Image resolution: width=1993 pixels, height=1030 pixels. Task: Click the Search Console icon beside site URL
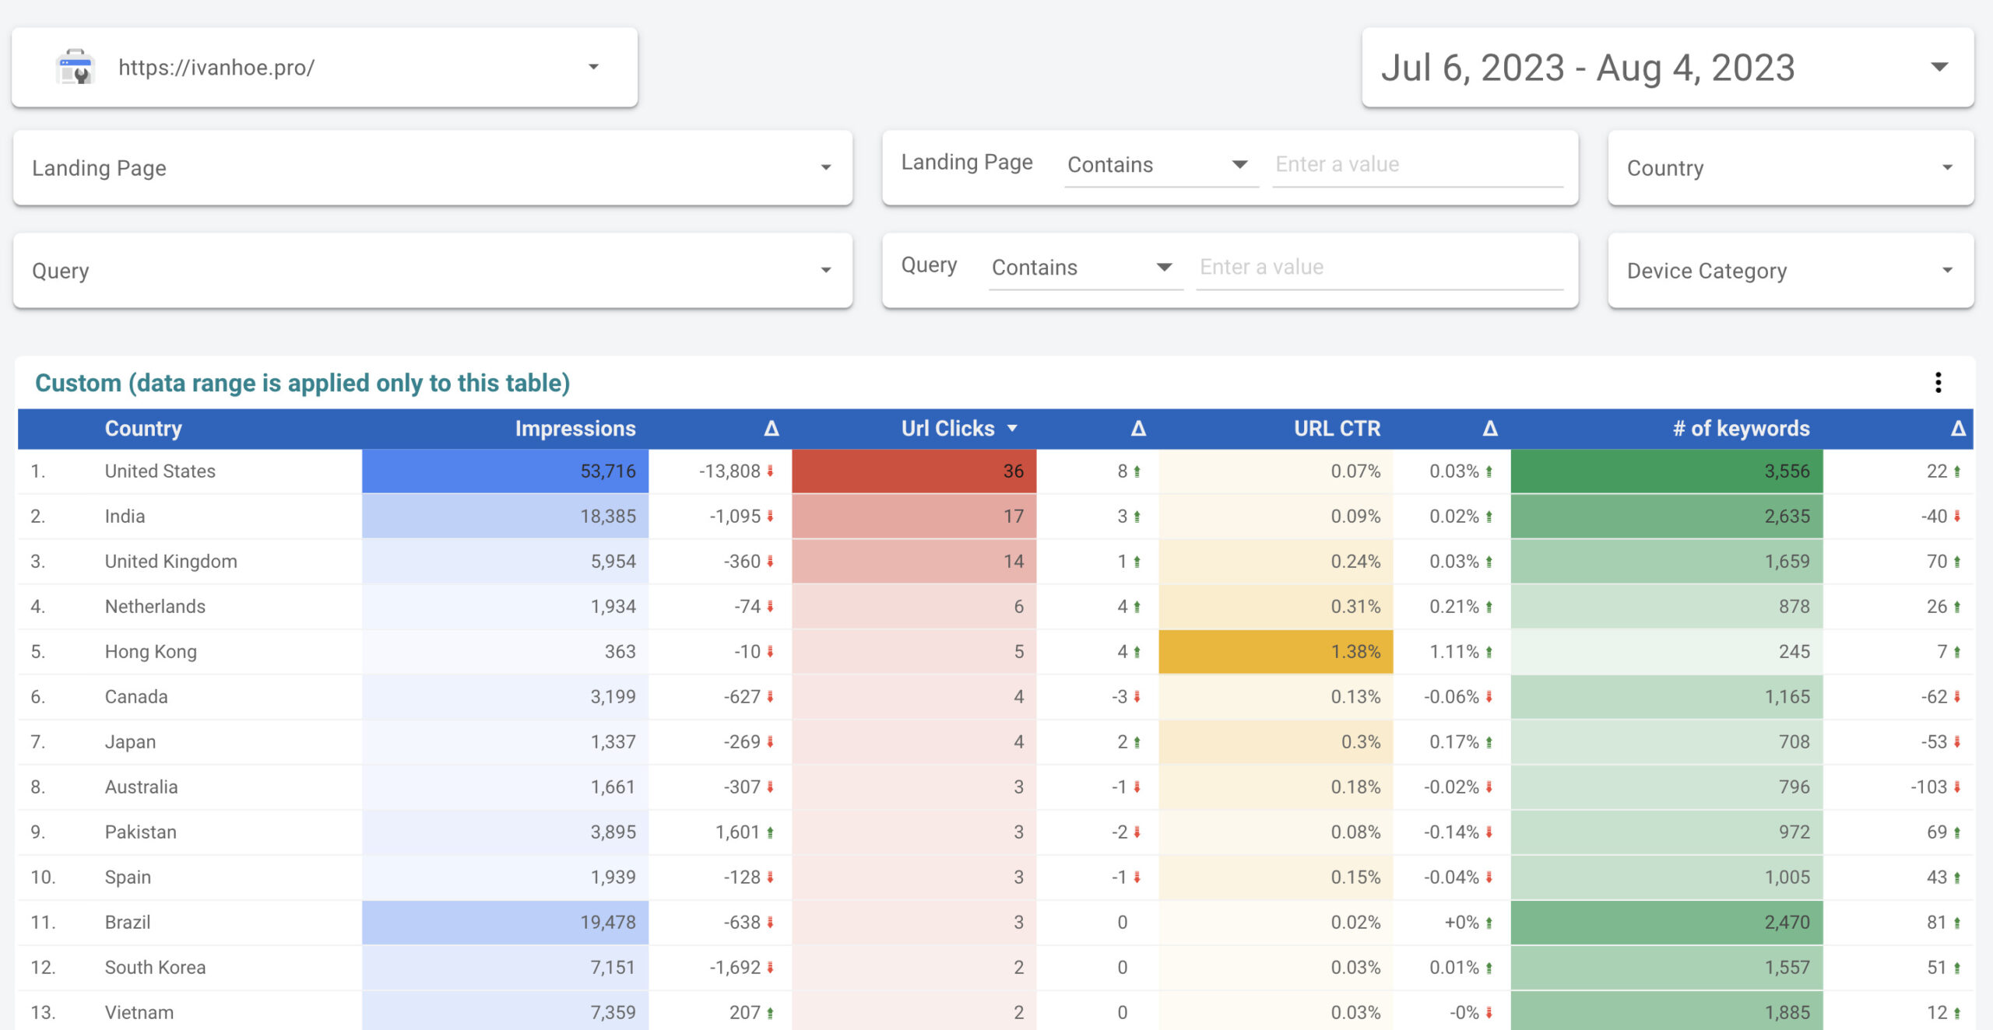(76, 68)
